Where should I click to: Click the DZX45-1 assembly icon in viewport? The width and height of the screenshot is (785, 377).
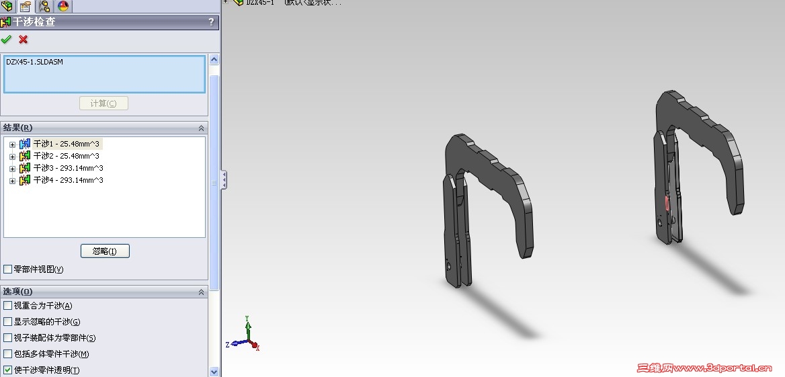[x=239, y=2]
